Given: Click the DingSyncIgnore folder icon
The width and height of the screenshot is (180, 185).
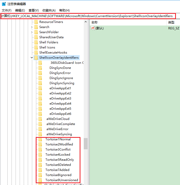Looking at the screenshot, I should [x=40, y=78].
